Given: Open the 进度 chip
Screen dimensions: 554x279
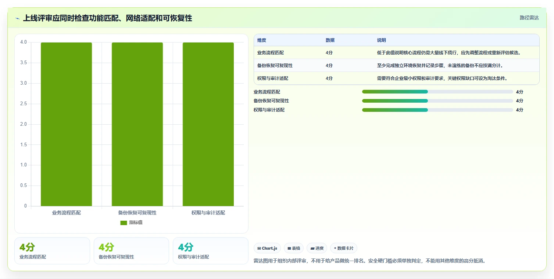Looking at the screenshot, I should point(317,248).
